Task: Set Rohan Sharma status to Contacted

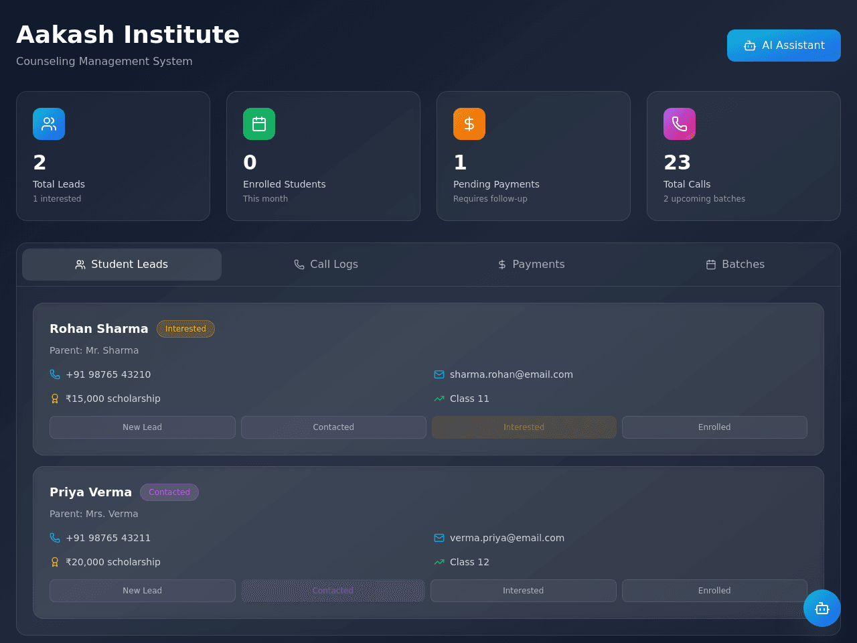Action: click(333, 427)
